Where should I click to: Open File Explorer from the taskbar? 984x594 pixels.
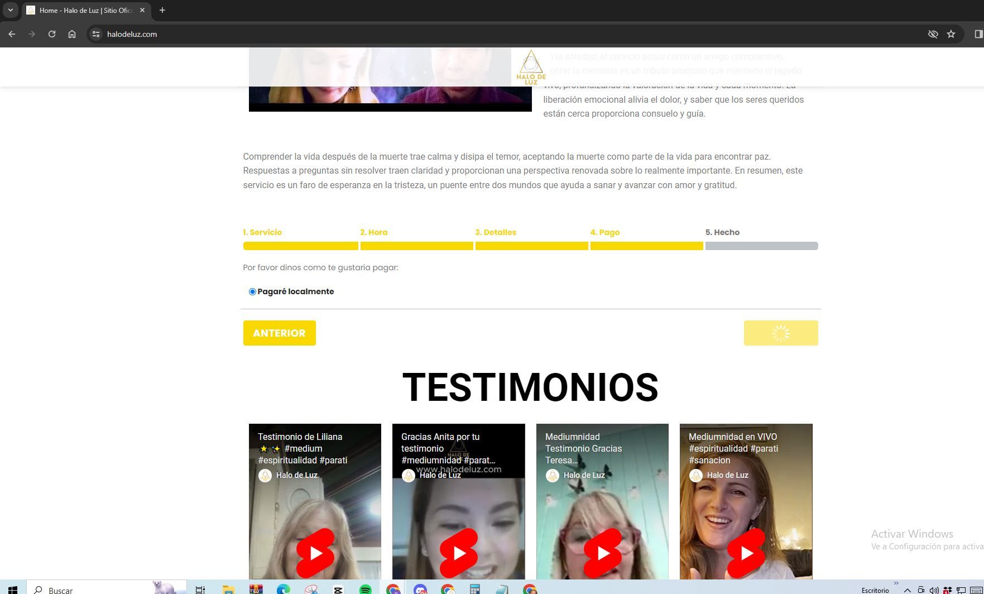228,590
